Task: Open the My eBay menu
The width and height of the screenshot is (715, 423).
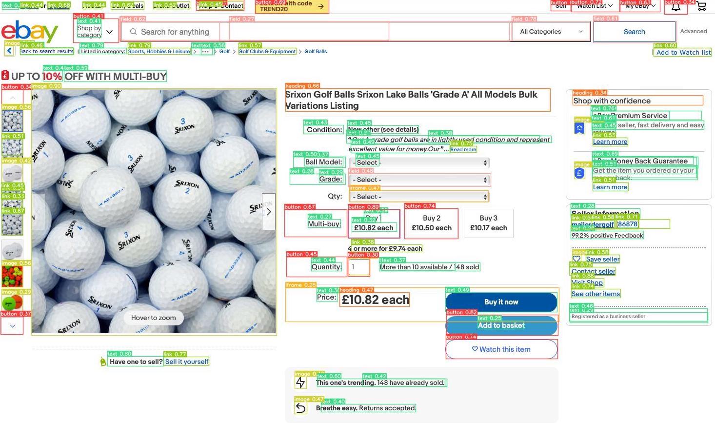Action: click(639, 6)
